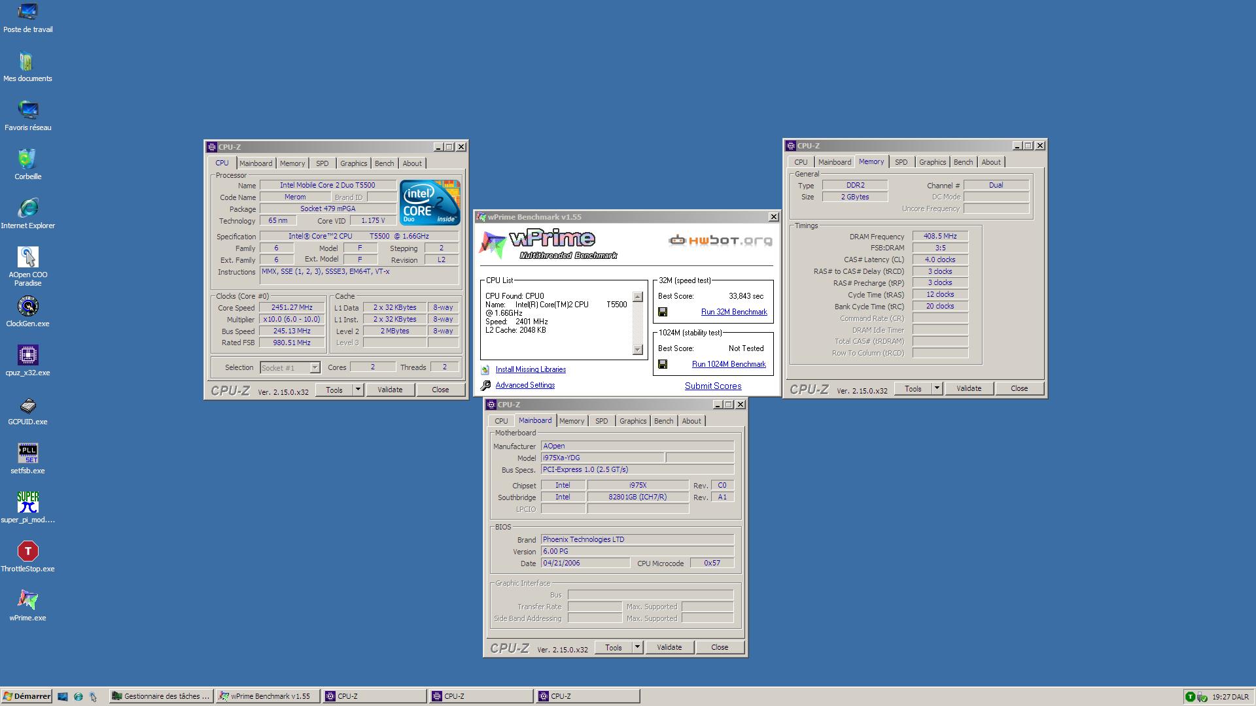Image resolution: width=1256 pixels, height=706 pixels.
Task: Switch to CPU tab in Memory window
Action: (x=801, y=162)
